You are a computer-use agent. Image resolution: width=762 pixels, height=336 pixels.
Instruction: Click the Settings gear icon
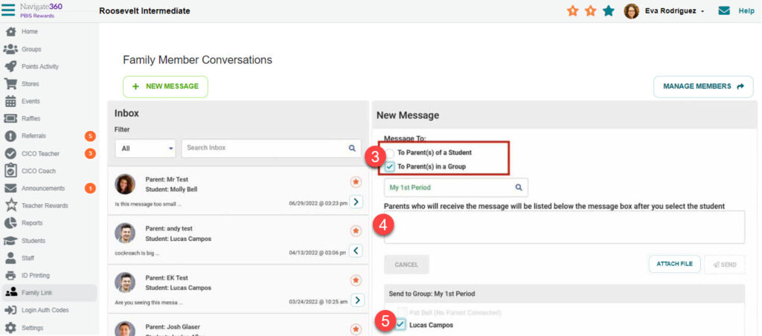pos(10,328)
